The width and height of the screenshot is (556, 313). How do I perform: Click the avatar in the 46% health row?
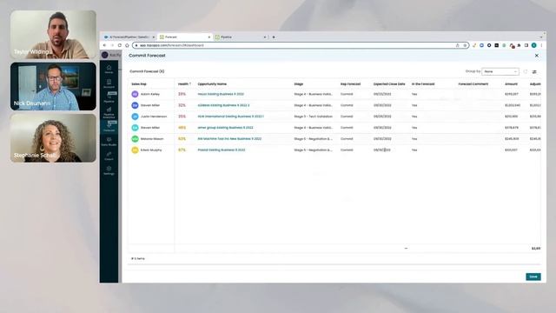coord(135,128)
